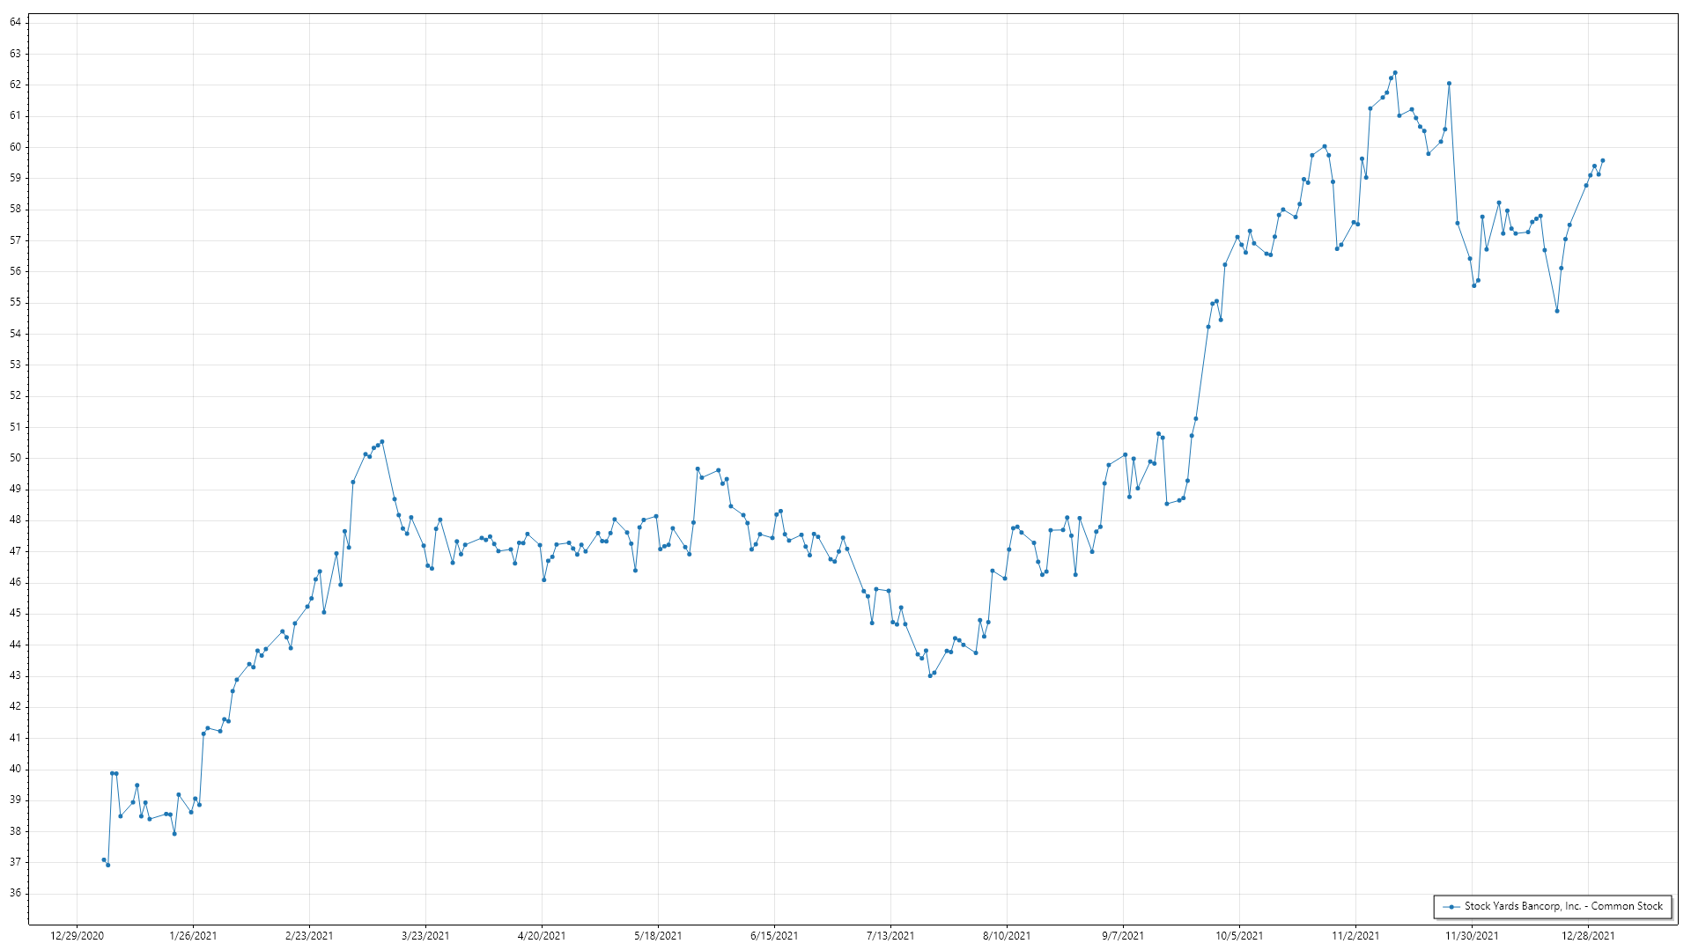The height and width of the screenshot is (951, 1691).
Task: Click the 4/20/2021 date axis label
Action: point(542,936)
